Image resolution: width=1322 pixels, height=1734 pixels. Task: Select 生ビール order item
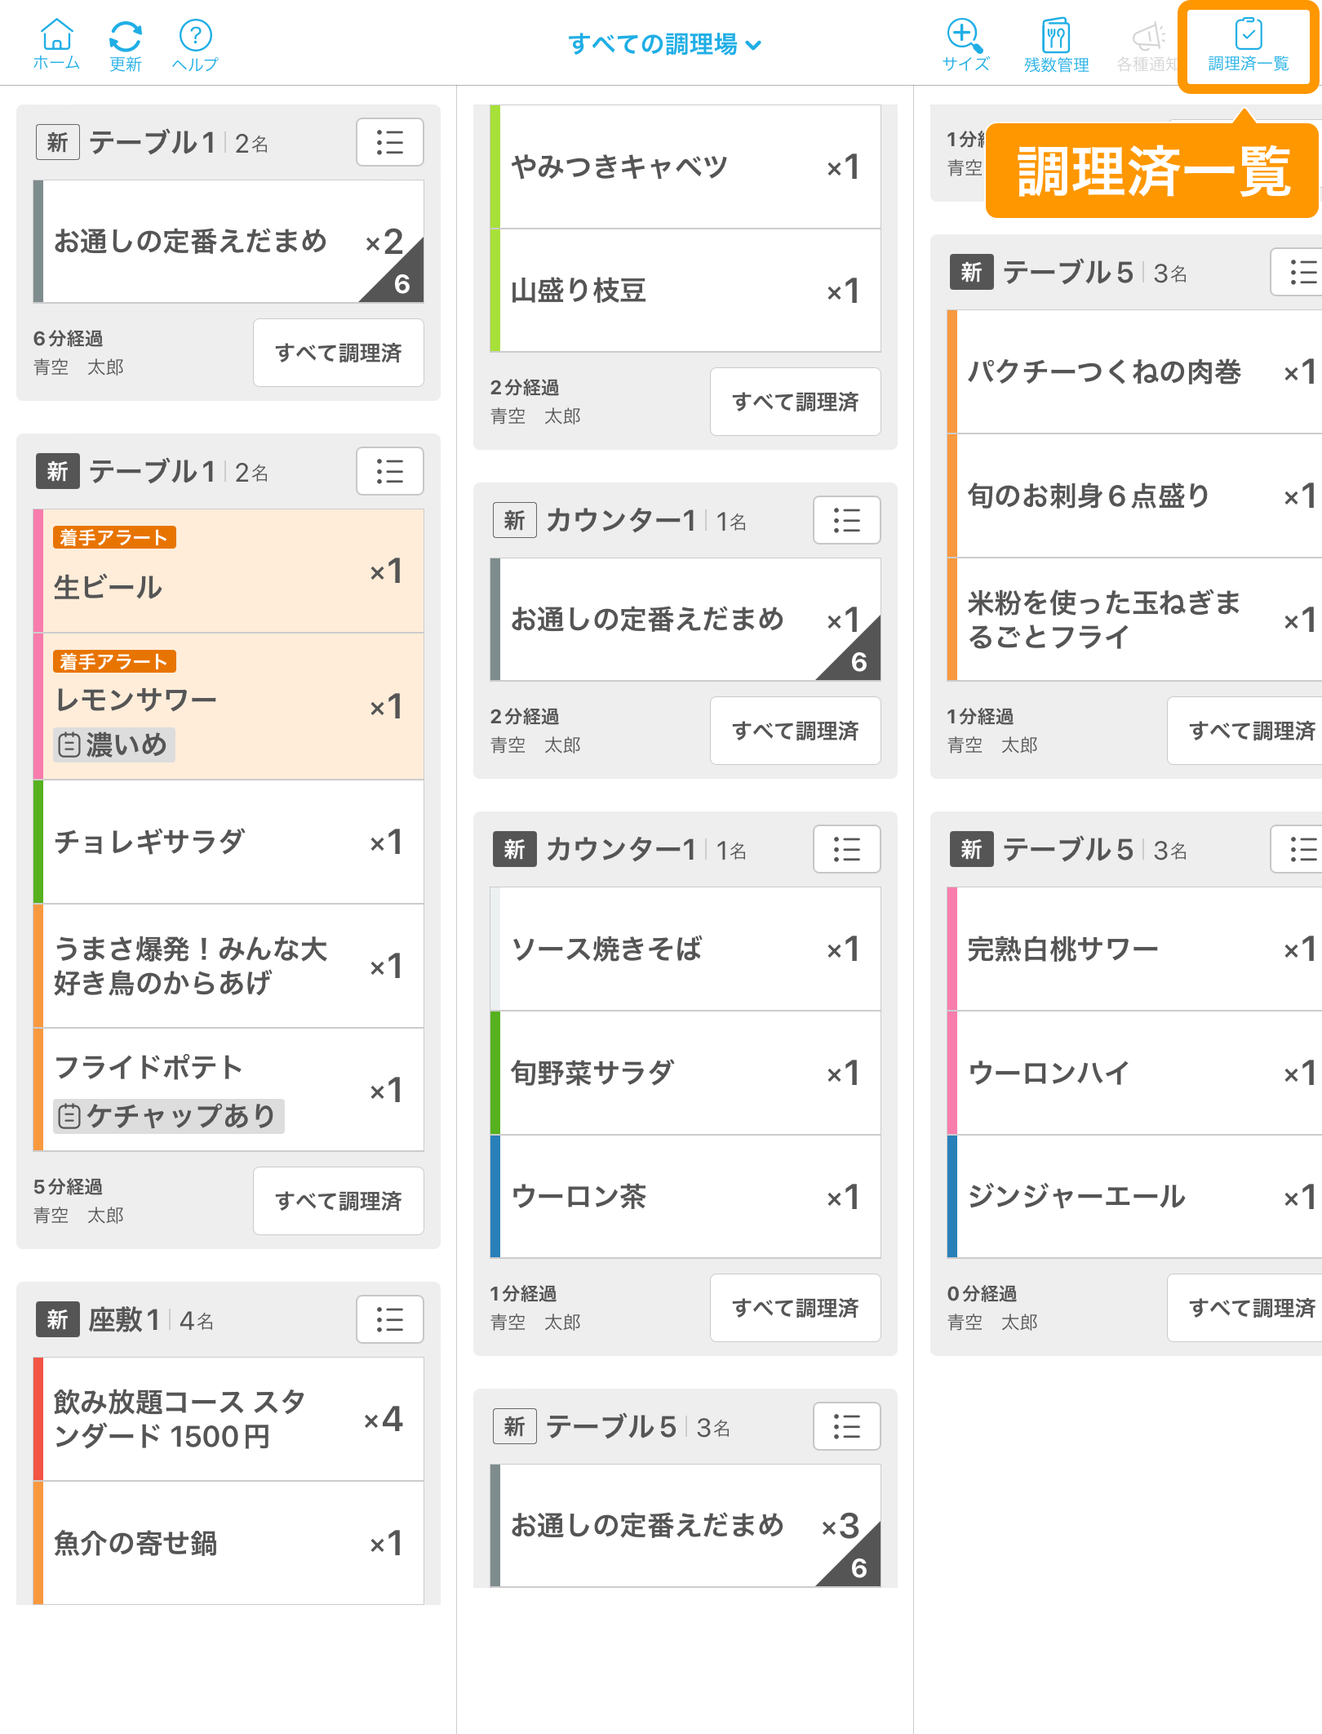pos(228,571)
